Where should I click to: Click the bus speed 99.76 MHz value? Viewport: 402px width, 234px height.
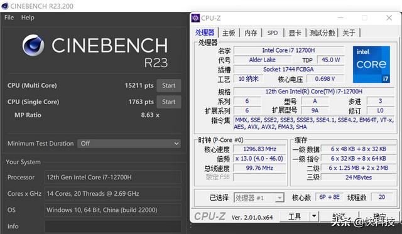click(259, 168)
